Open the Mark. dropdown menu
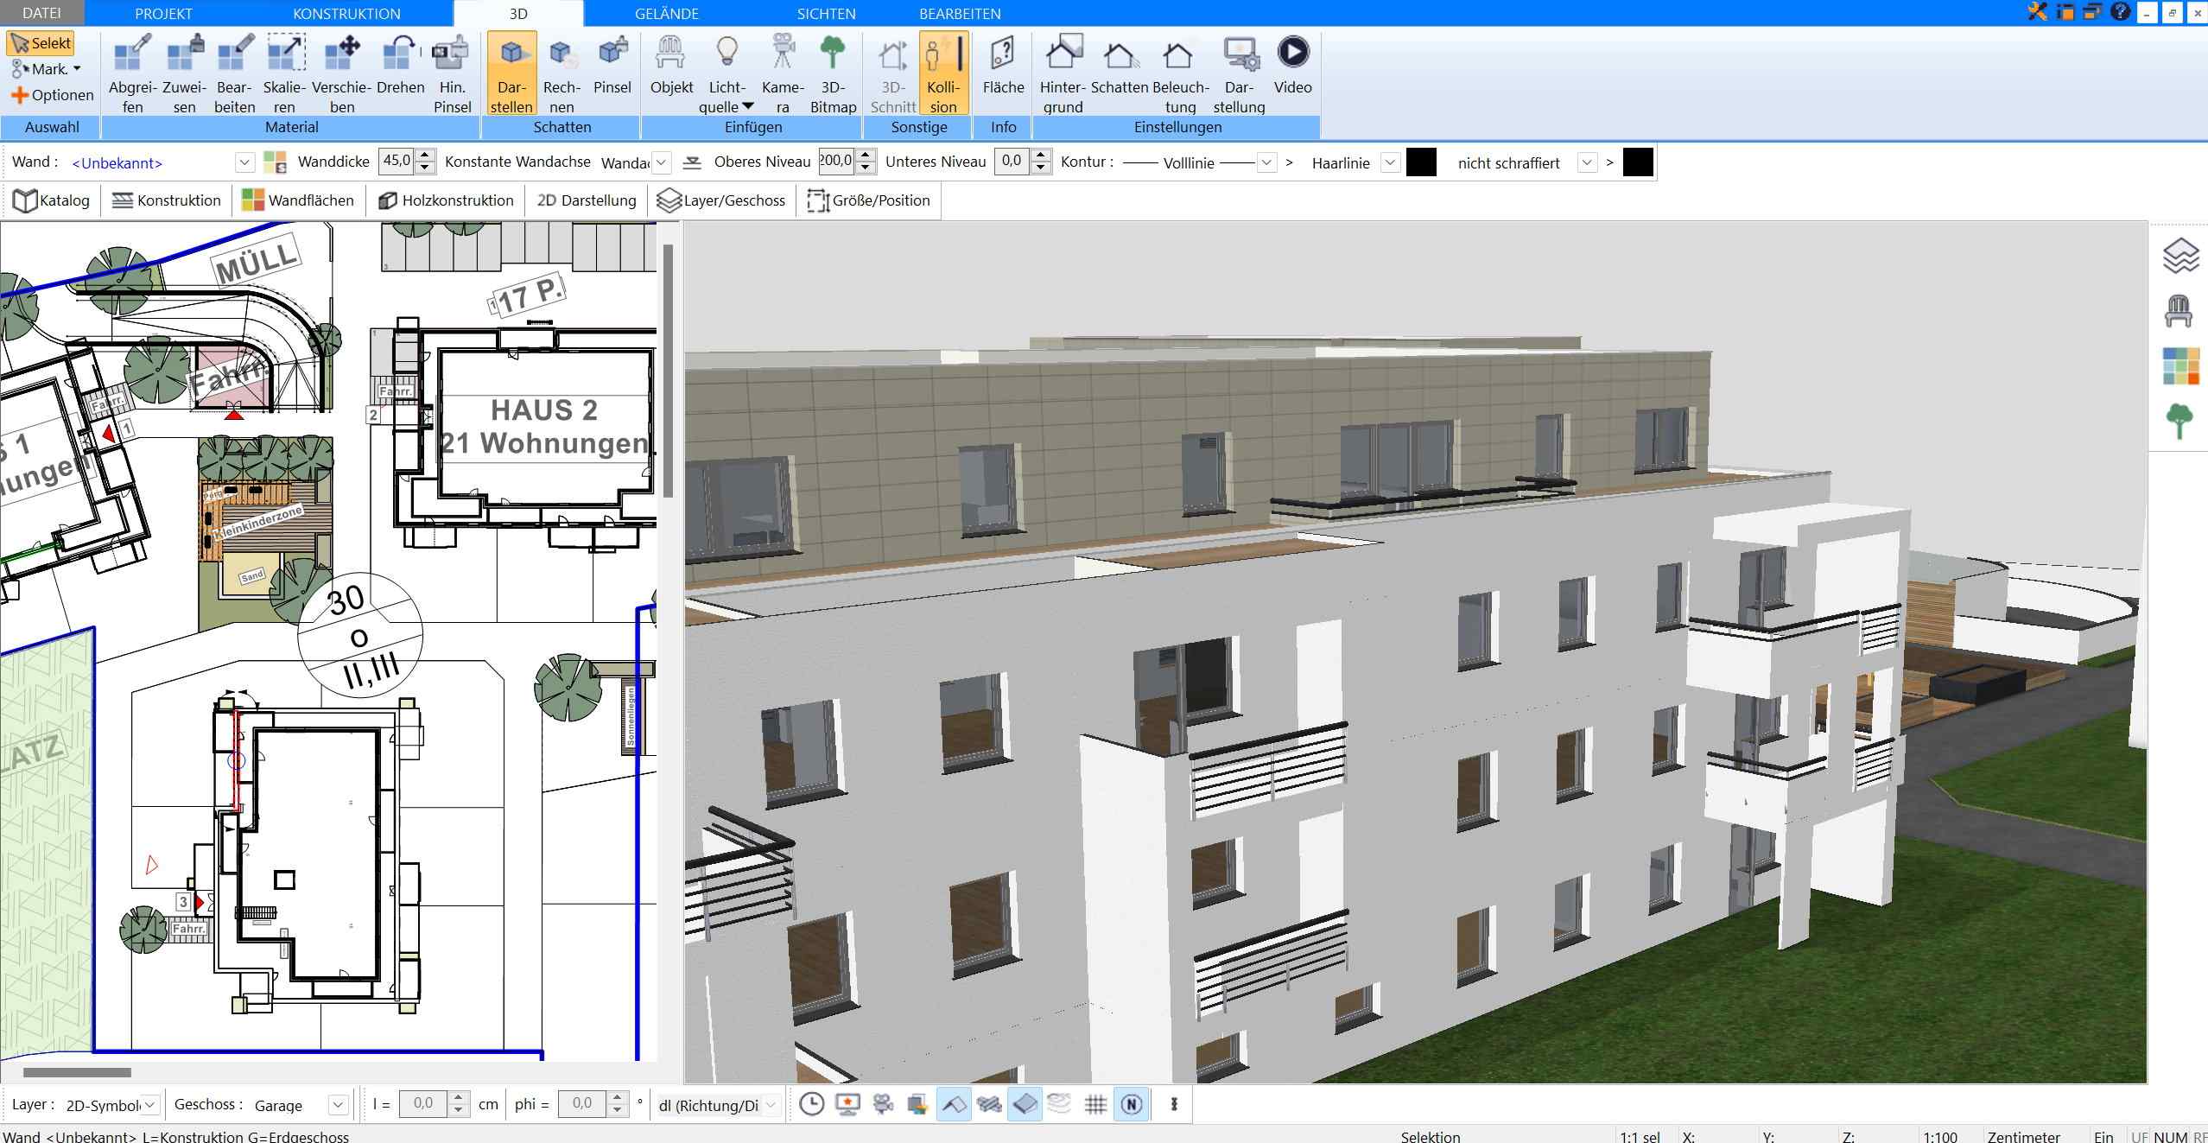 coord(47,69)
